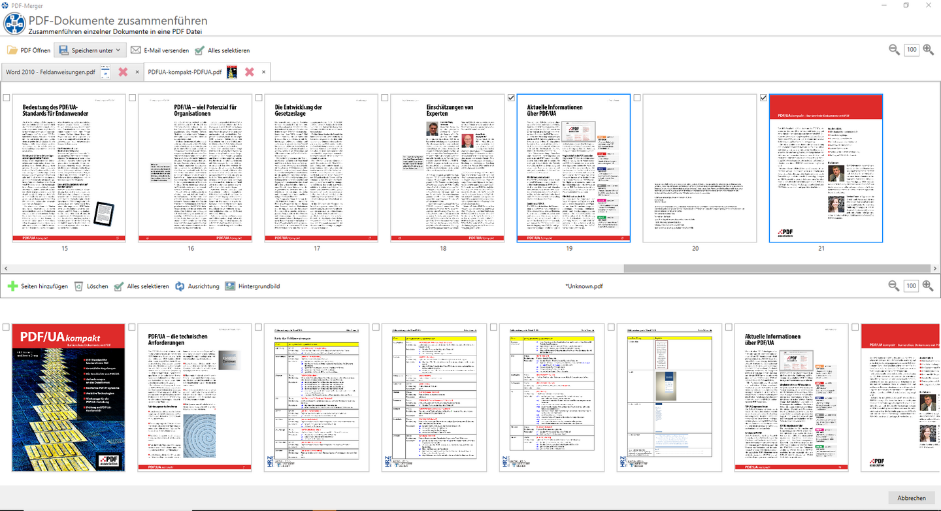Select page 15 thumbnail 'Bedeutung des PDF/UA-Standards'
This screenshot has height=511, width=941.
69,168
